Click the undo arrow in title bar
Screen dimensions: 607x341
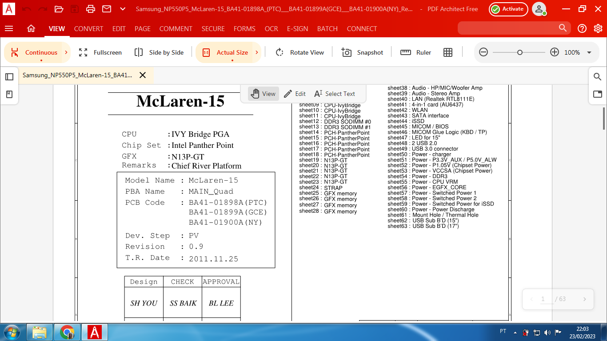(x=26, y=9)
